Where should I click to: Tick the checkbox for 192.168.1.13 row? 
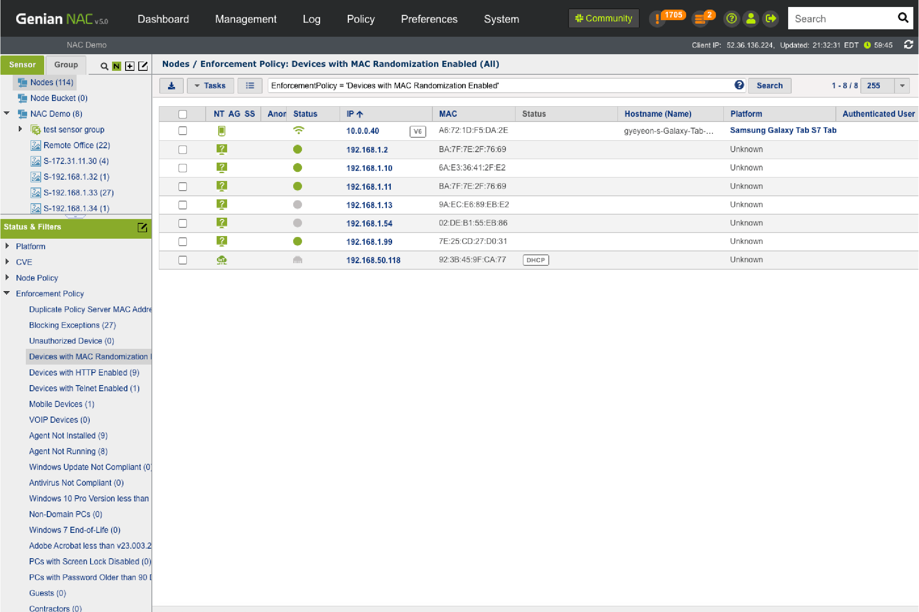182,205
